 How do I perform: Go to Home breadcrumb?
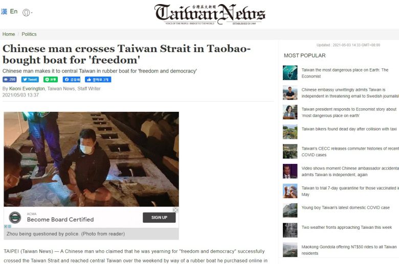coord(9,34)
